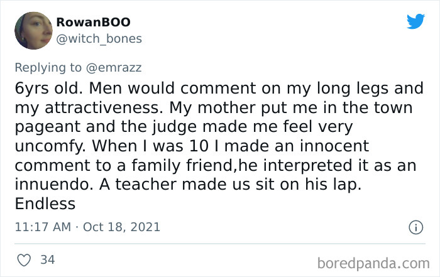Screen dimensions: 440x277
Task: Open the tweet info circle icon
Action: coord(415,227)
